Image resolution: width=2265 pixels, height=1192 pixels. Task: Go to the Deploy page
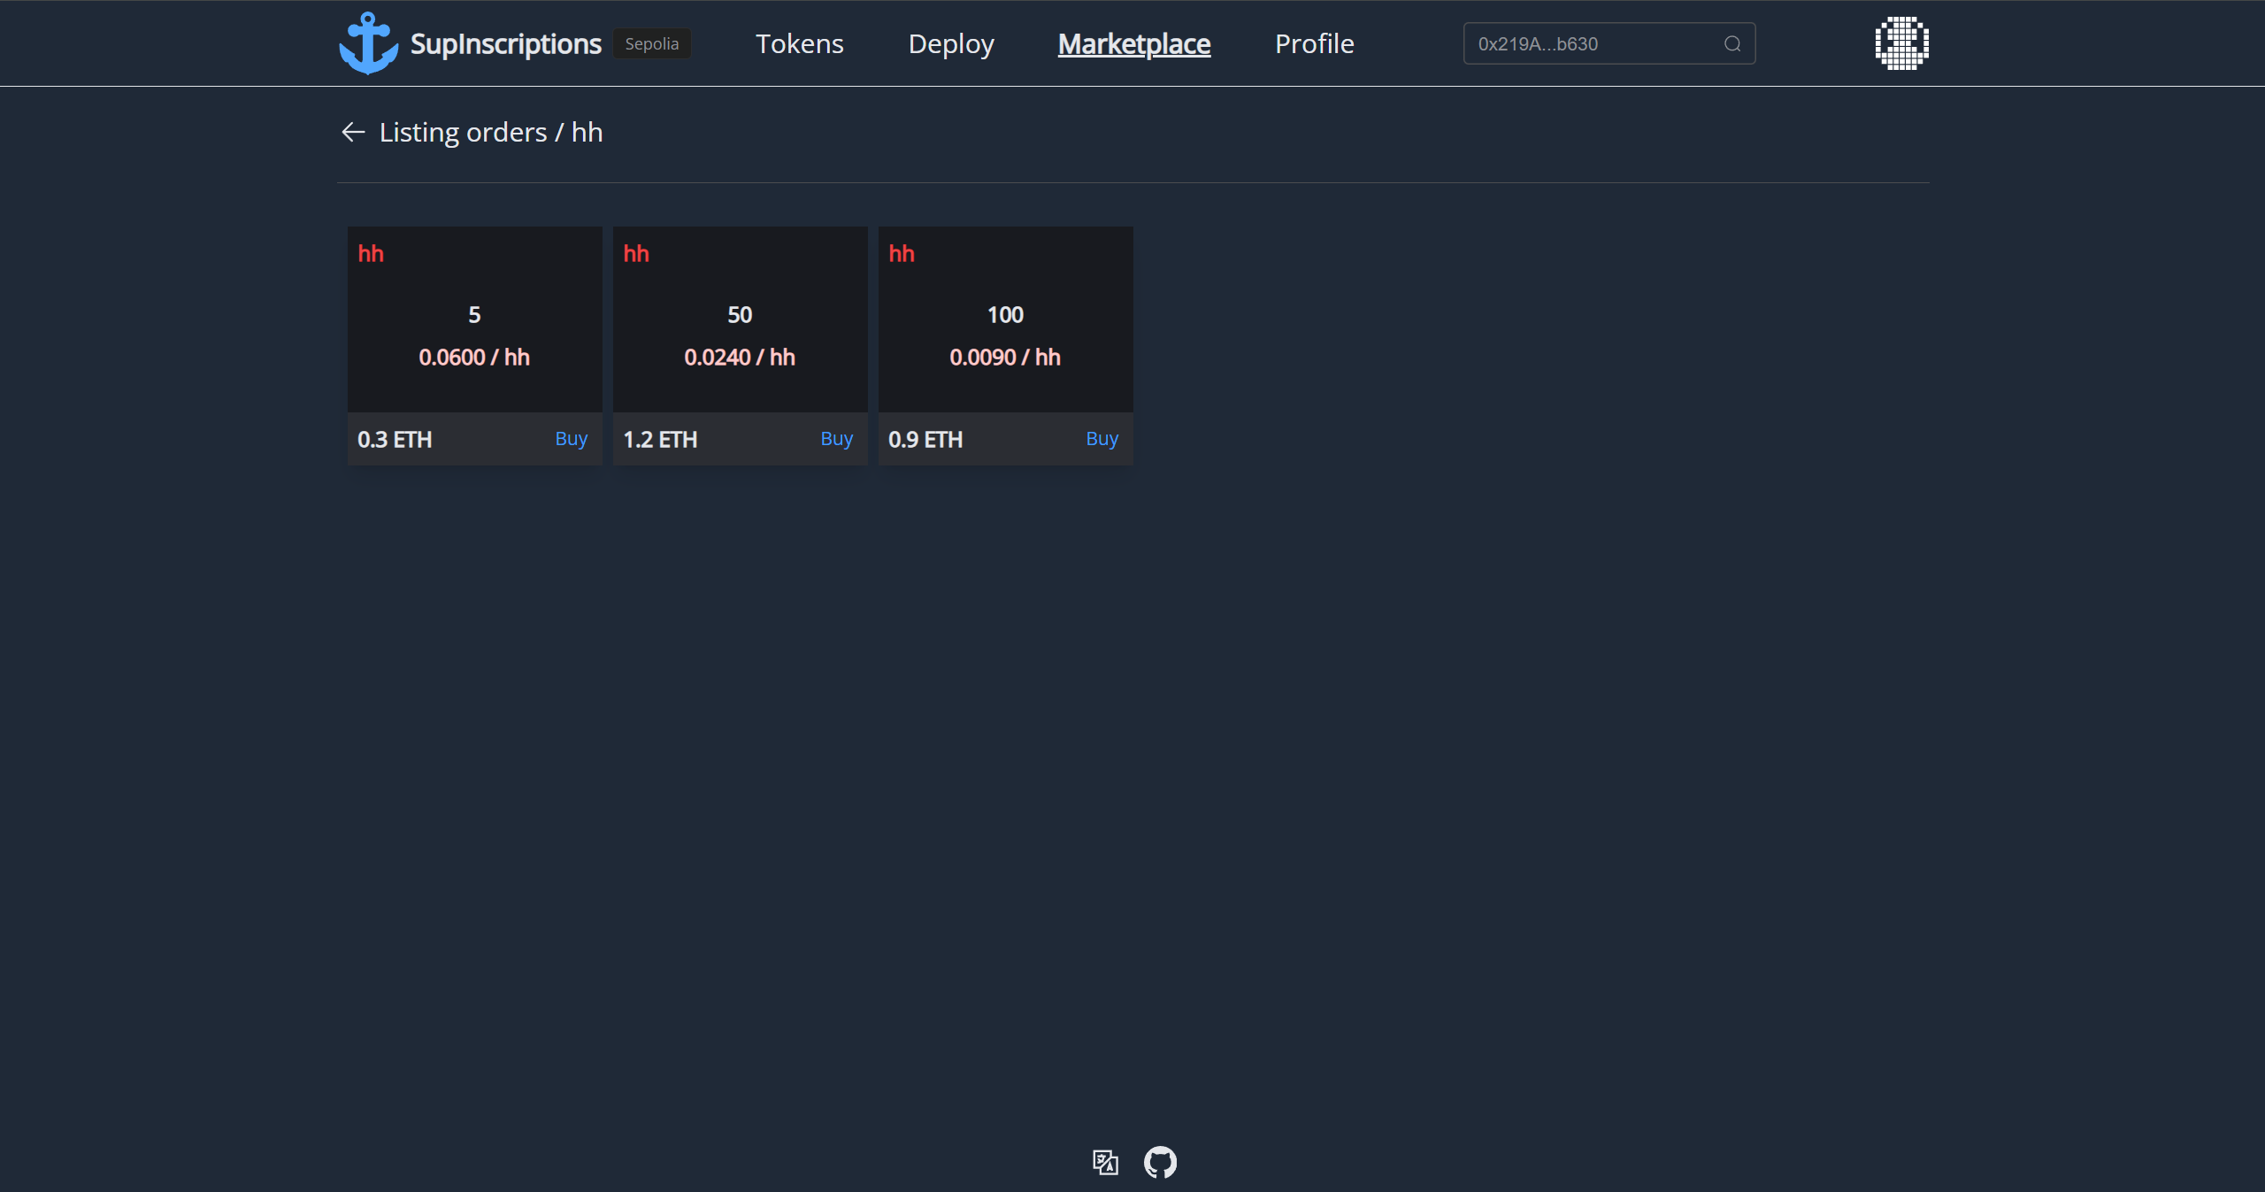951,44
